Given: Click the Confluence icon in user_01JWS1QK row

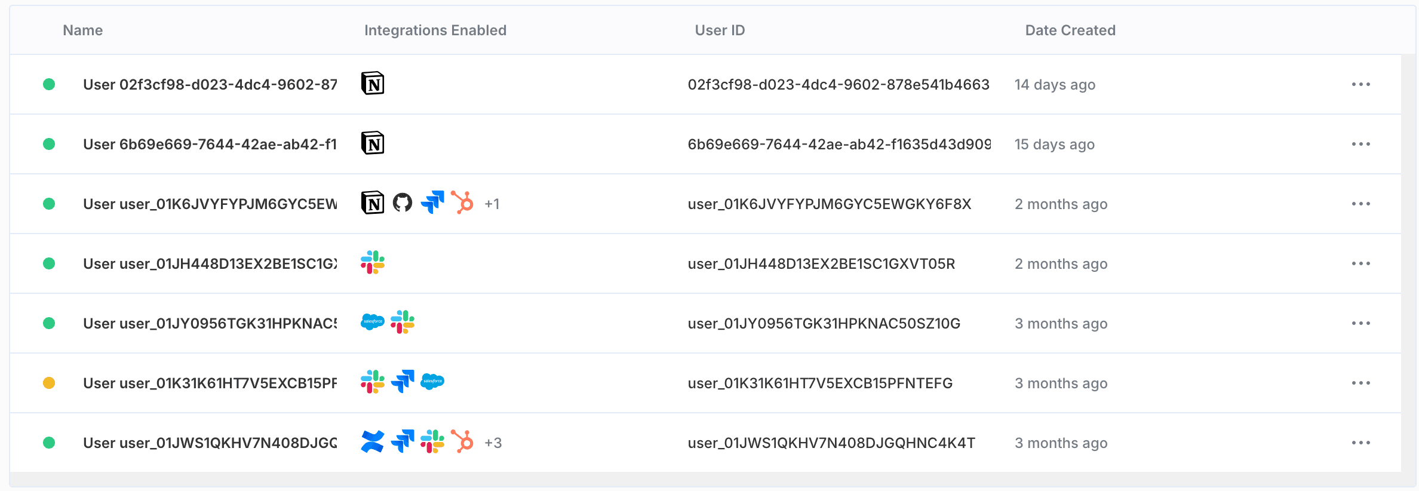Looking at the screenshot, I should coord(373,442).
